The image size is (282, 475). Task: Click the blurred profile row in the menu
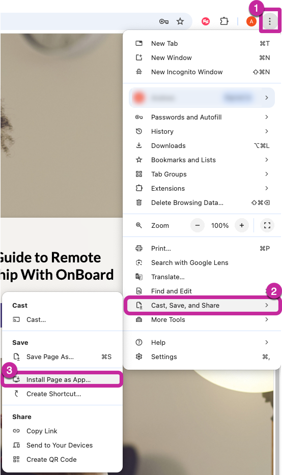(202, 98)
